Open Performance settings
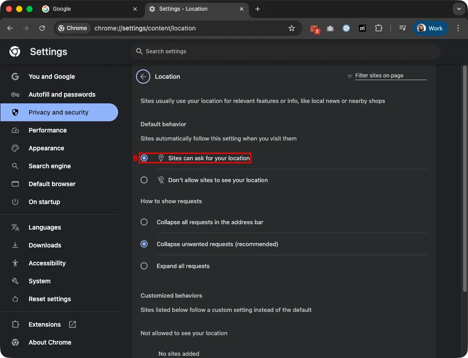 point(60,130)
